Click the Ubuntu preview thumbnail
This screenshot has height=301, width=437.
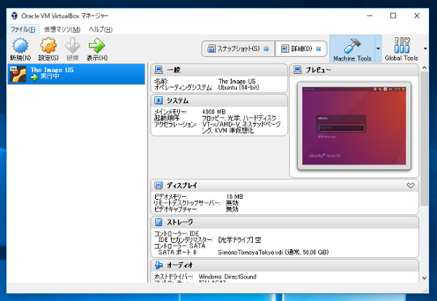point(354,125)
